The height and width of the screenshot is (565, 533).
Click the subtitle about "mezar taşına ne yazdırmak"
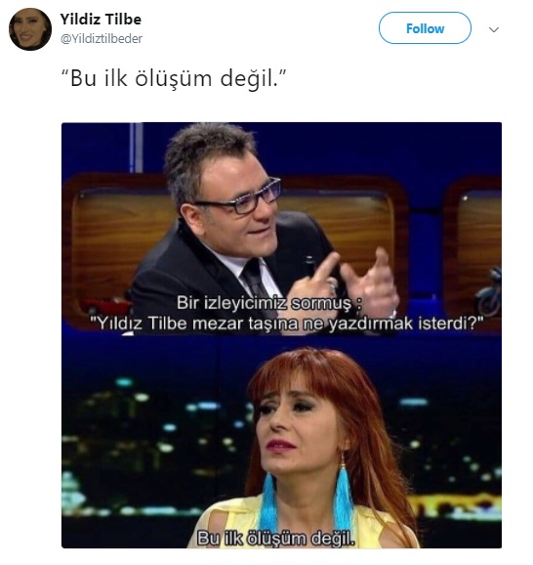[x=286, y=324]
